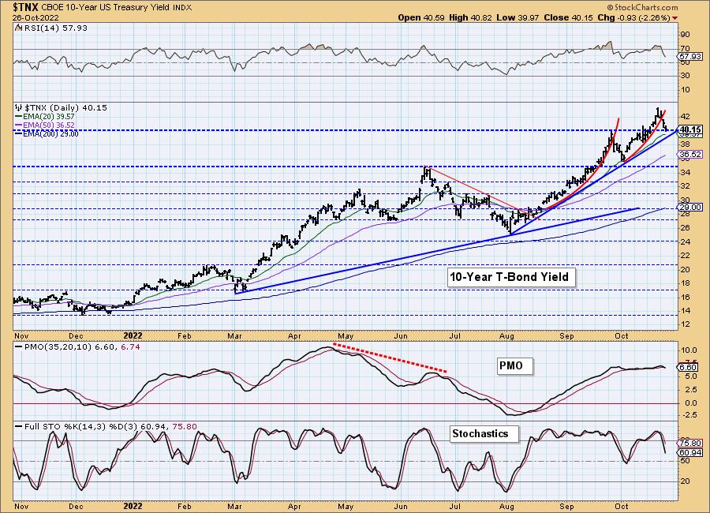The image size is (710, 513).
Task: Click the 12 level on the price axis
Action: [685, 324]
